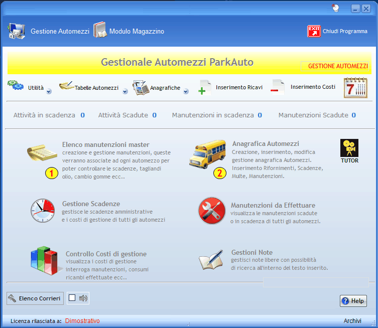Expand the Tabelle Automezzi dropdown arrow
Screen dimensions: 378x328
tap(125, 91)
